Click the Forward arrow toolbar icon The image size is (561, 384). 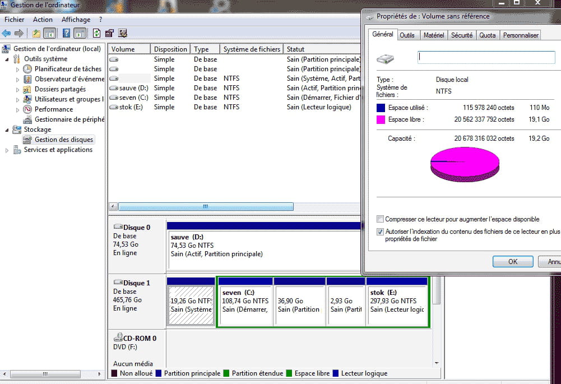point(19,34)
